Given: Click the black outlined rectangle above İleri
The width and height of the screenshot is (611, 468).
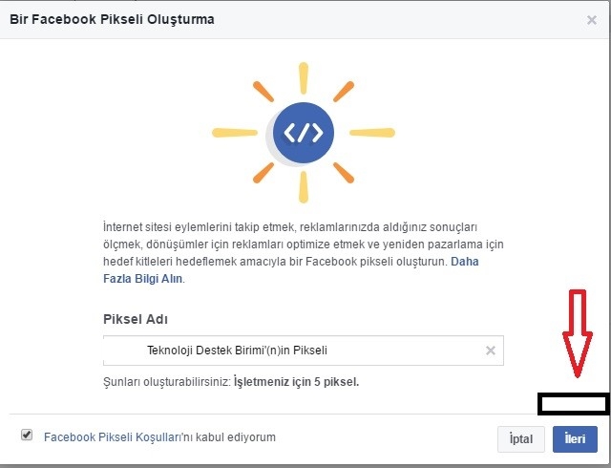Looking at the screenshot, I should click(574, 404).
